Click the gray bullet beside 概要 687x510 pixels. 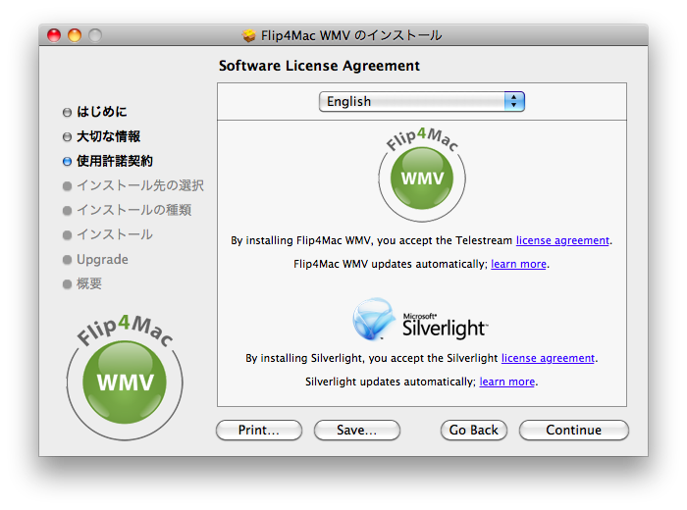(x=67, y=284)
